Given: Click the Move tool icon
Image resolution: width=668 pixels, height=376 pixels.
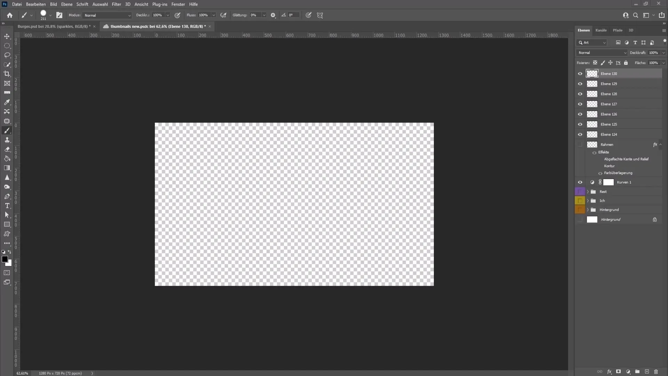Looking at the screenshot, I should pyautogui.click(x=7, y=36).
